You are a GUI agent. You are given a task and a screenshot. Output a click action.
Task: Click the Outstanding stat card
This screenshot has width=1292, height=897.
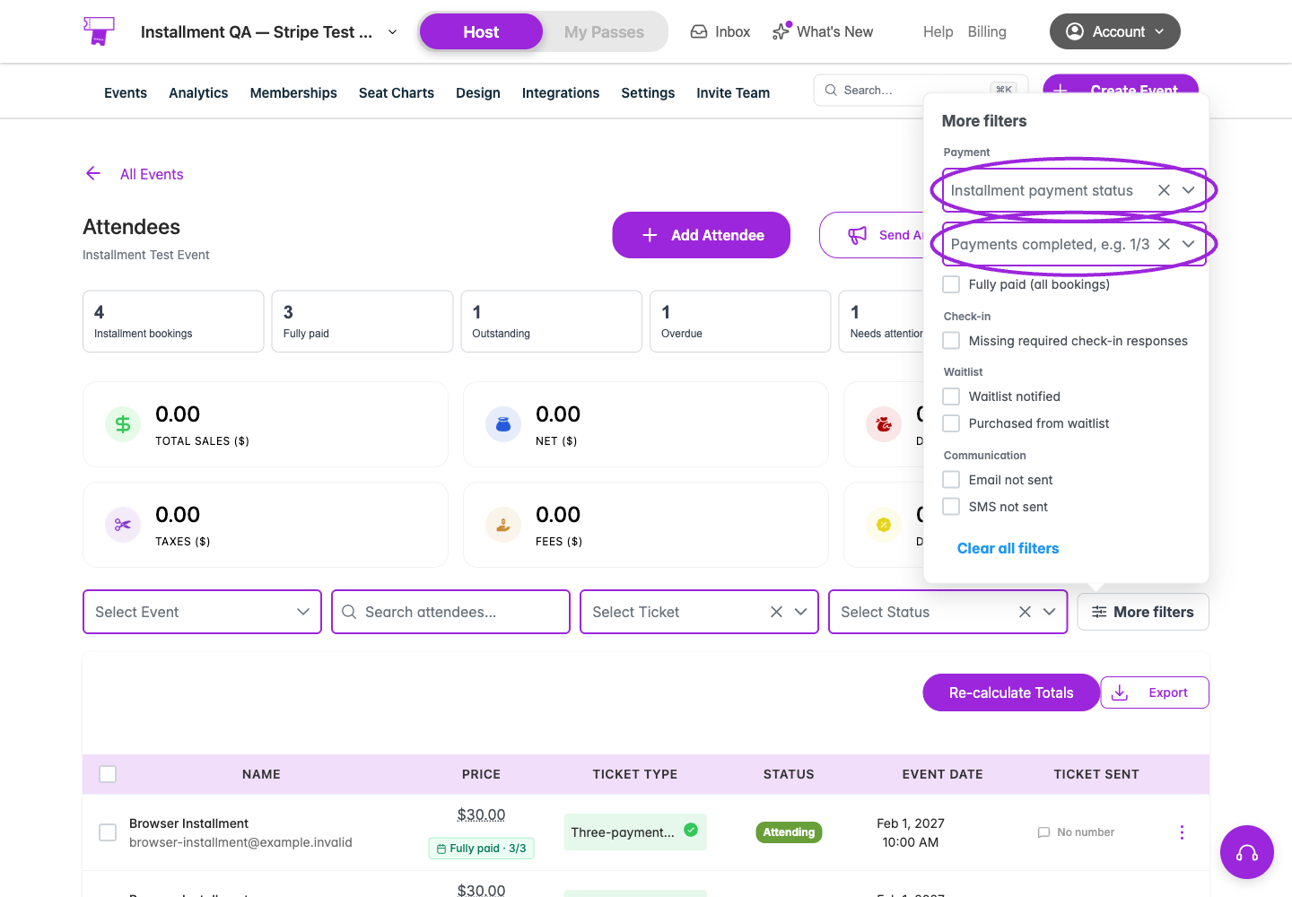551,321
